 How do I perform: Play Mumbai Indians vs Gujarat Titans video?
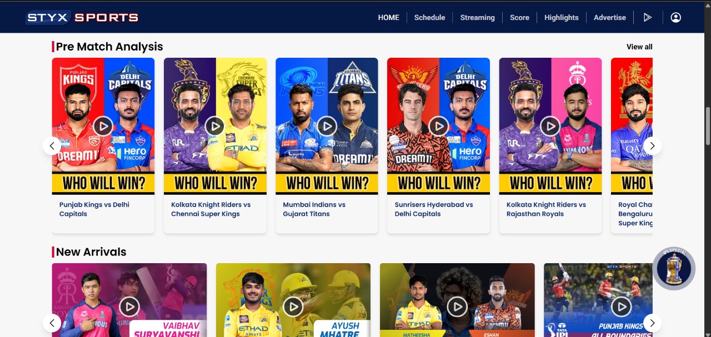[x=327, y=126]
